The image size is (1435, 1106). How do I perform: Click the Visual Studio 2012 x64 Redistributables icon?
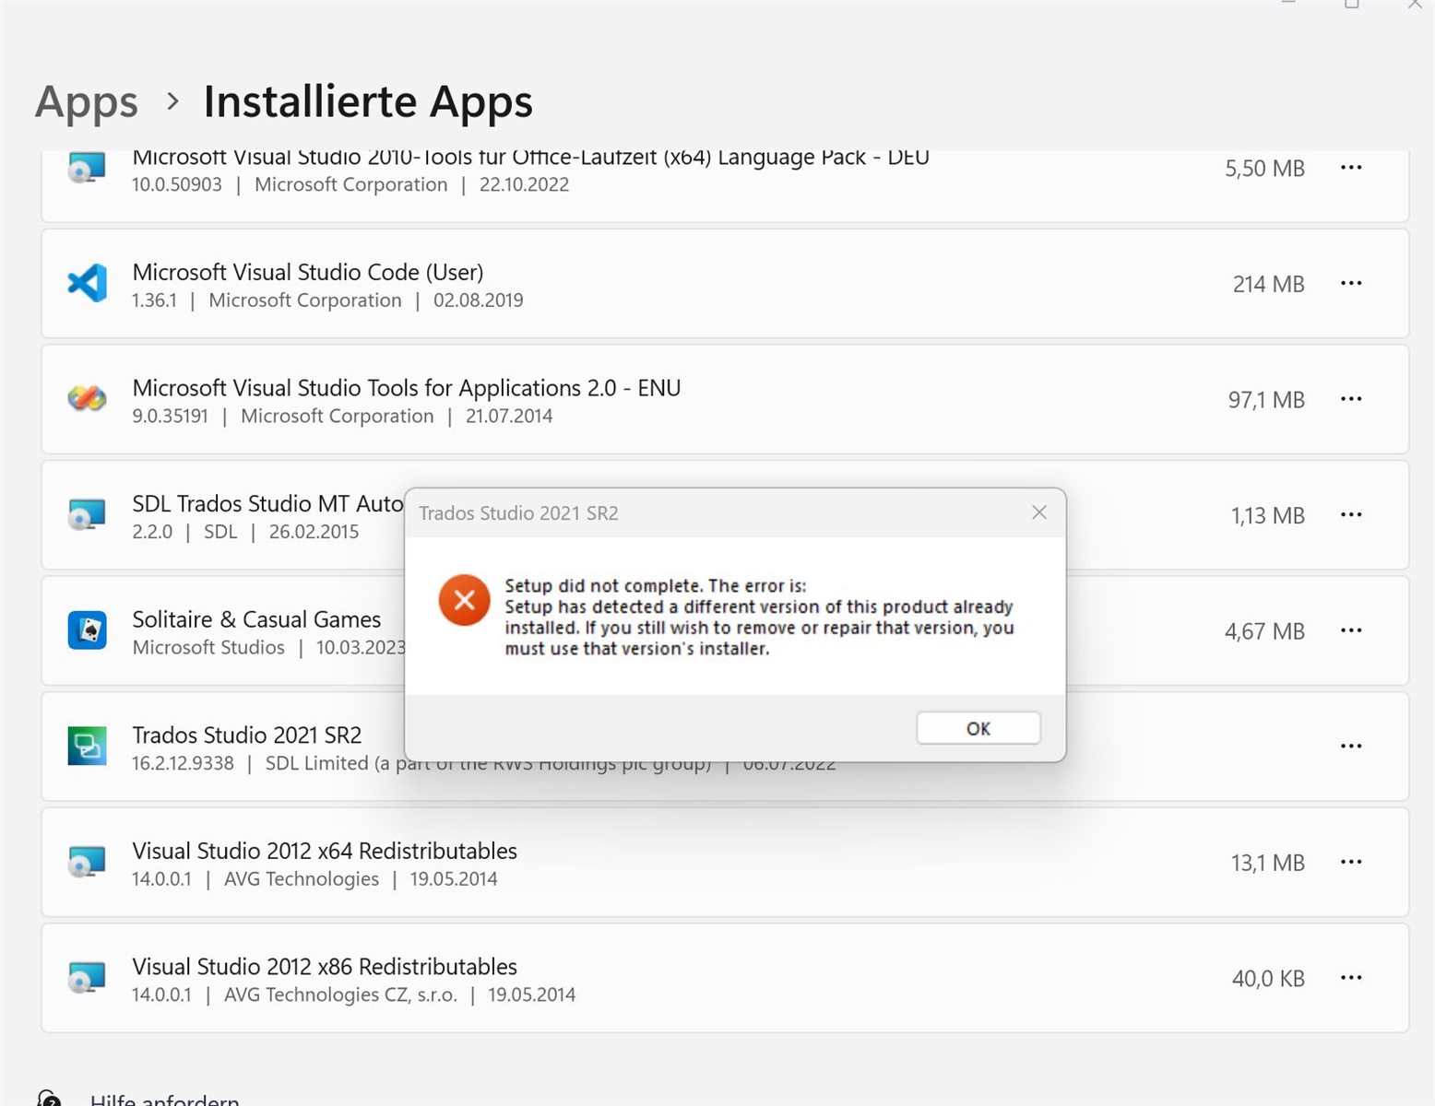coord(86,863)
